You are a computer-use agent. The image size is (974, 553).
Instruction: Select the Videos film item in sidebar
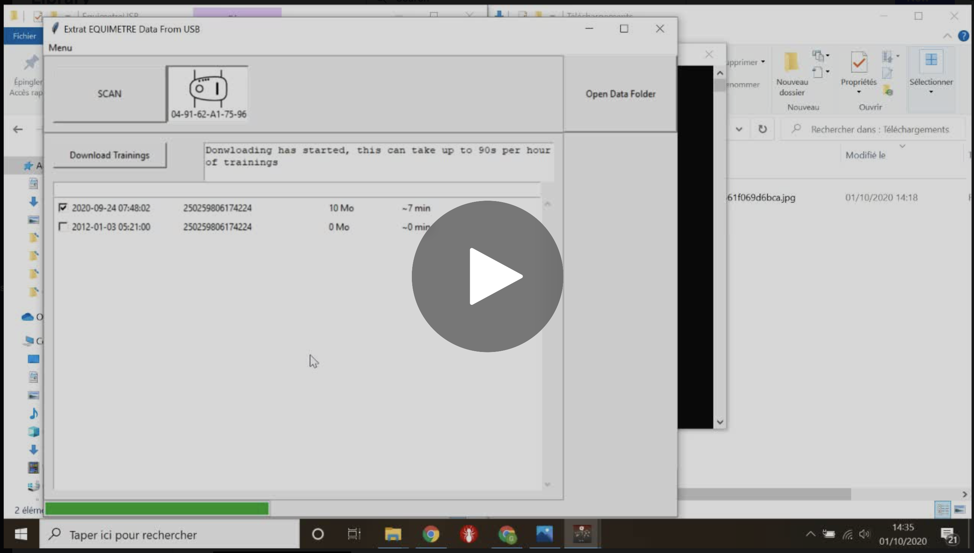[x=34, y=468]
